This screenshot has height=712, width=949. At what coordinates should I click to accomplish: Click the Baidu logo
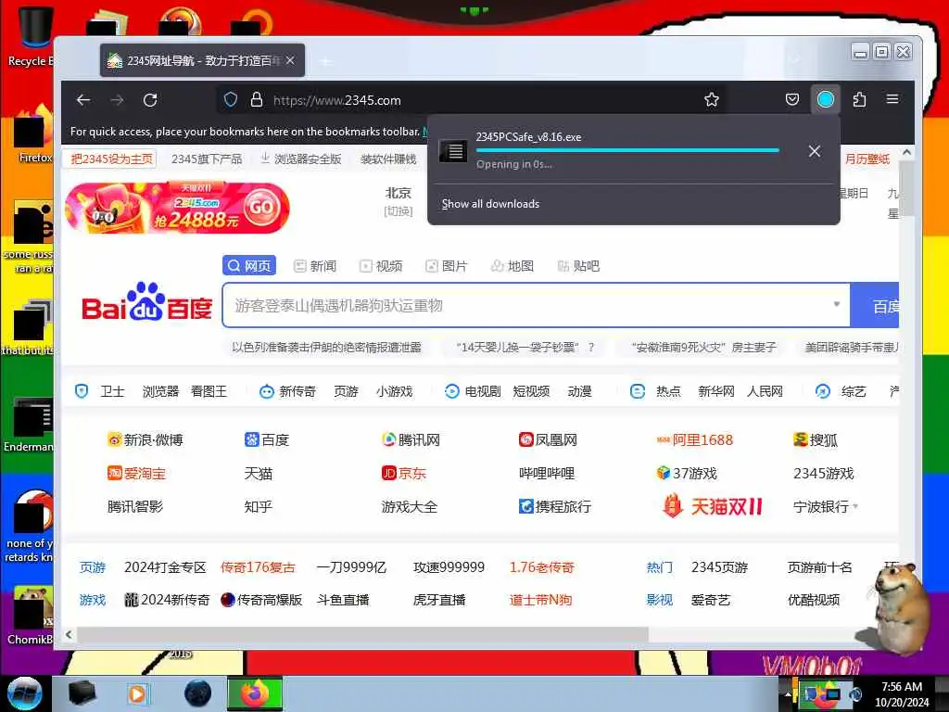click(x=146, y=302)
